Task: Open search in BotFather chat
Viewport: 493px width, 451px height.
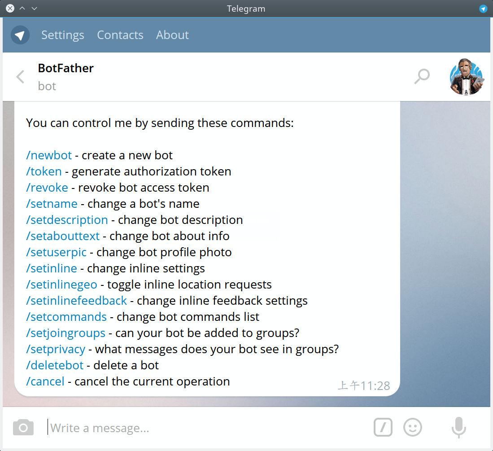Action: click(422, 76)
